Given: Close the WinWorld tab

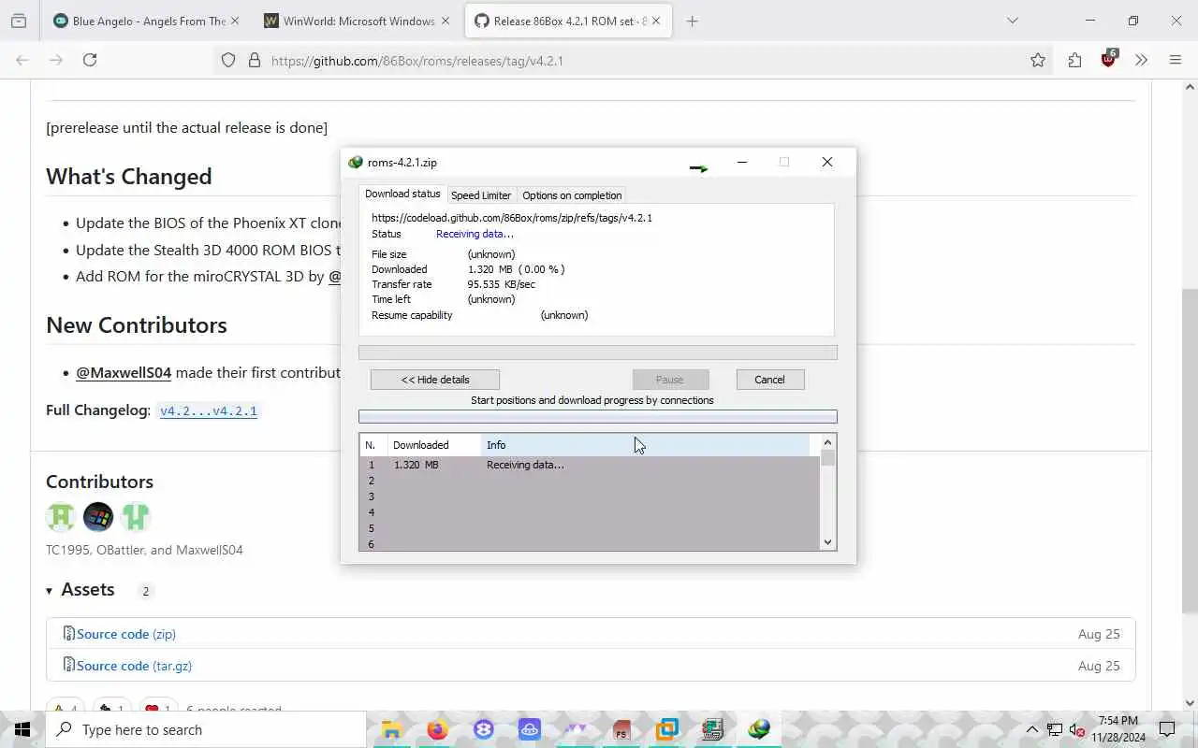Looking at the screenshot, I should tap(444, 21).
